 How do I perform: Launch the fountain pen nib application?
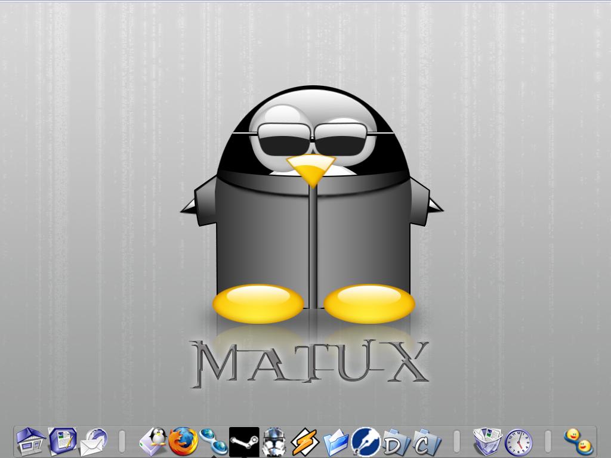tap(366, 442)
